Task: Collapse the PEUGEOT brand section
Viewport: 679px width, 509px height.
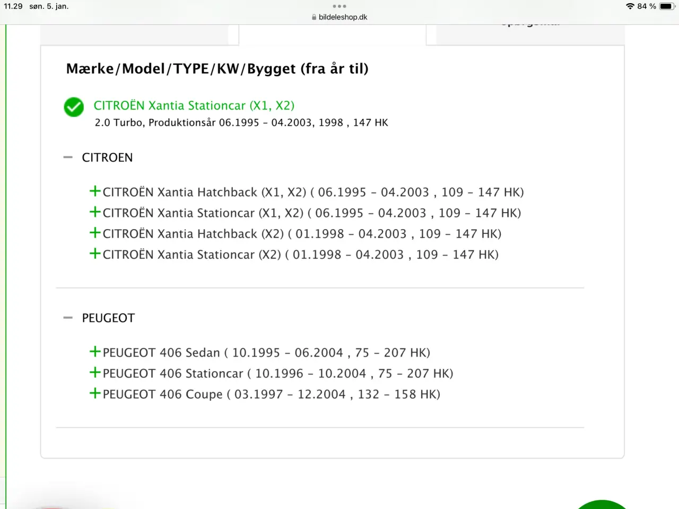Action: [68, 318]
